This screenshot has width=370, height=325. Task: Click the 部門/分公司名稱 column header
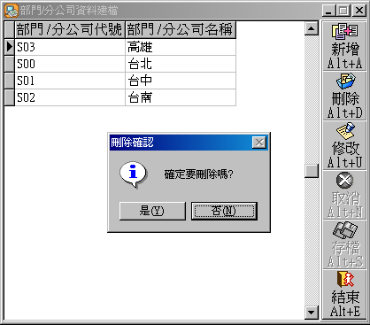(181, 29)
